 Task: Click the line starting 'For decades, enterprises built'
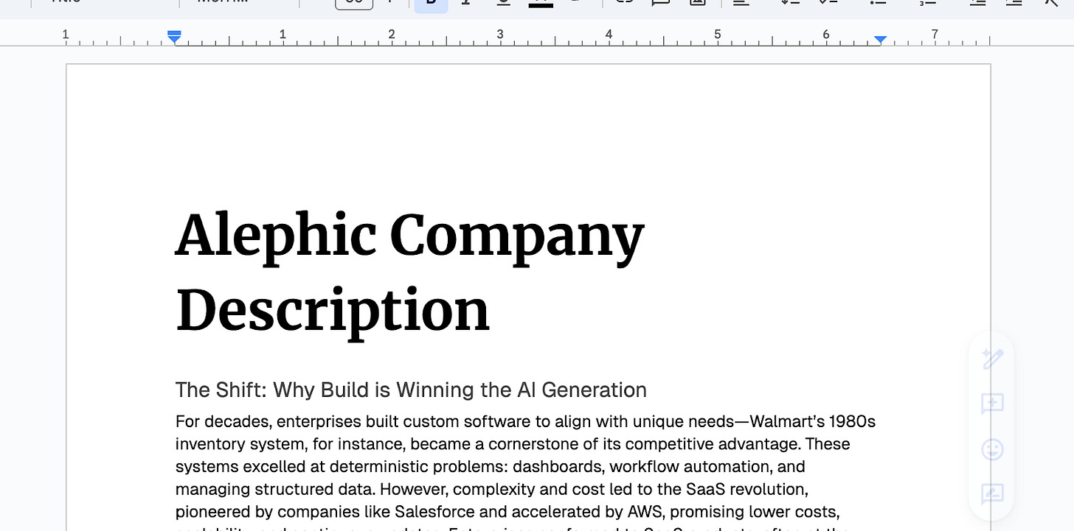tap(525, 422)
